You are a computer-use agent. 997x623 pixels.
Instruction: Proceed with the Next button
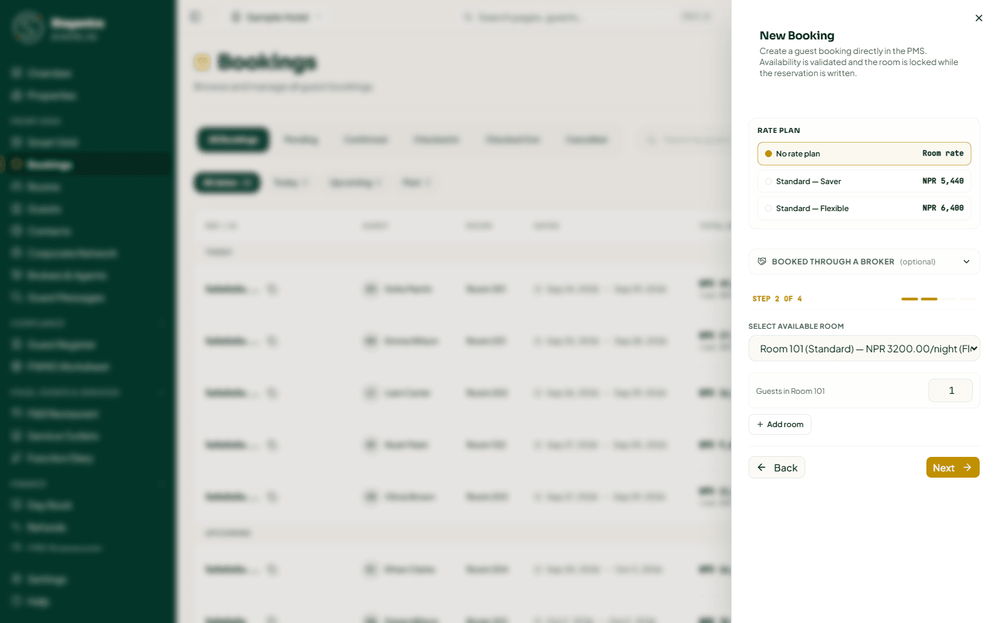tap(953, 467)
